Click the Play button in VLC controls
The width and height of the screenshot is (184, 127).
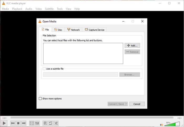[x=4, y=123]
